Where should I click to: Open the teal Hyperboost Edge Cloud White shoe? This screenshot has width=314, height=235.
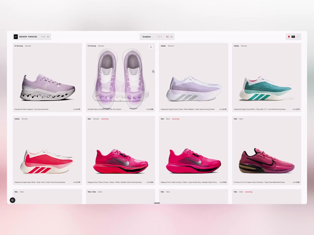[x=267, y=89]
